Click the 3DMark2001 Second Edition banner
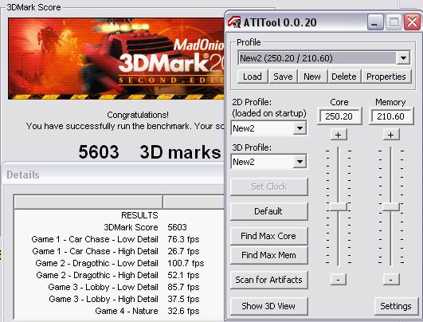The width and height of the screenshot is (423, 322). pyautogui.click(x=116, y=58)
